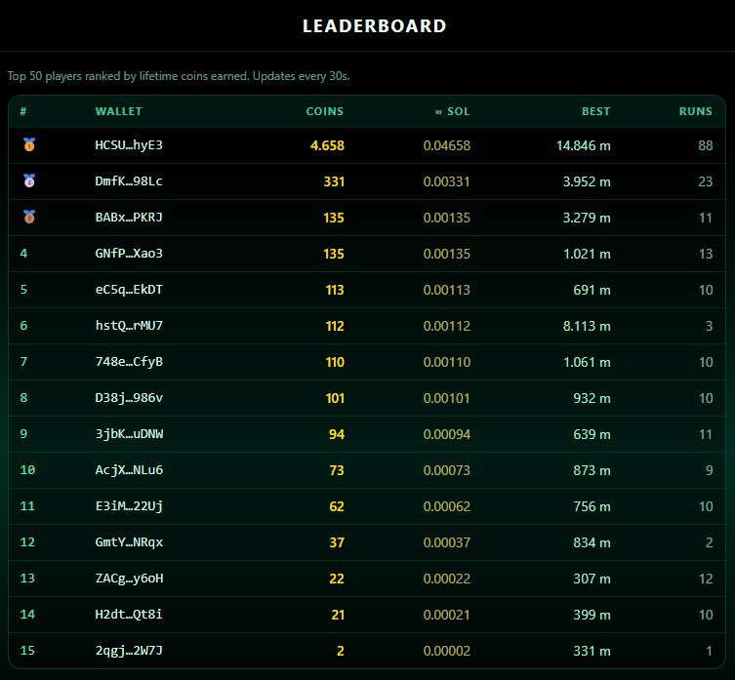735x680 pixels.
Task: Click the 37 coins value
Action: click(337, 542)
